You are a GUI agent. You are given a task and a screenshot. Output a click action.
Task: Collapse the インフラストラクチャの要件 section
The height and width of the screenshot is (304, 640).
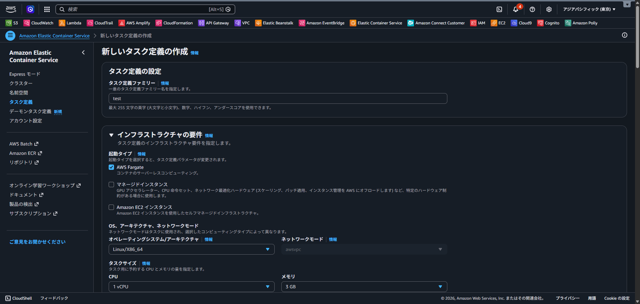[111, 135]
